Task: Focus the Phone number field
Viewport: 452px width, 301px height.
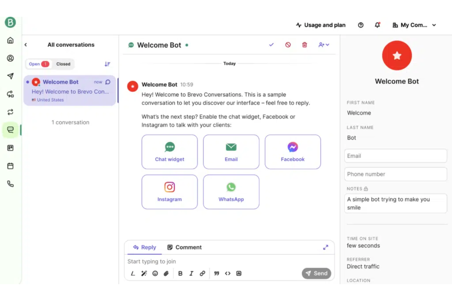Action: click(x=395, y=174)
